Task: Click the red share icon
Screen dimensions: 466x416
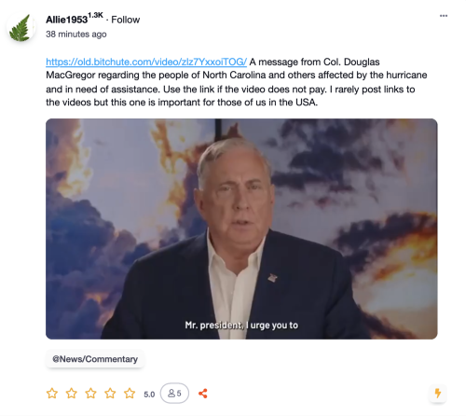Action: point(203,394)
